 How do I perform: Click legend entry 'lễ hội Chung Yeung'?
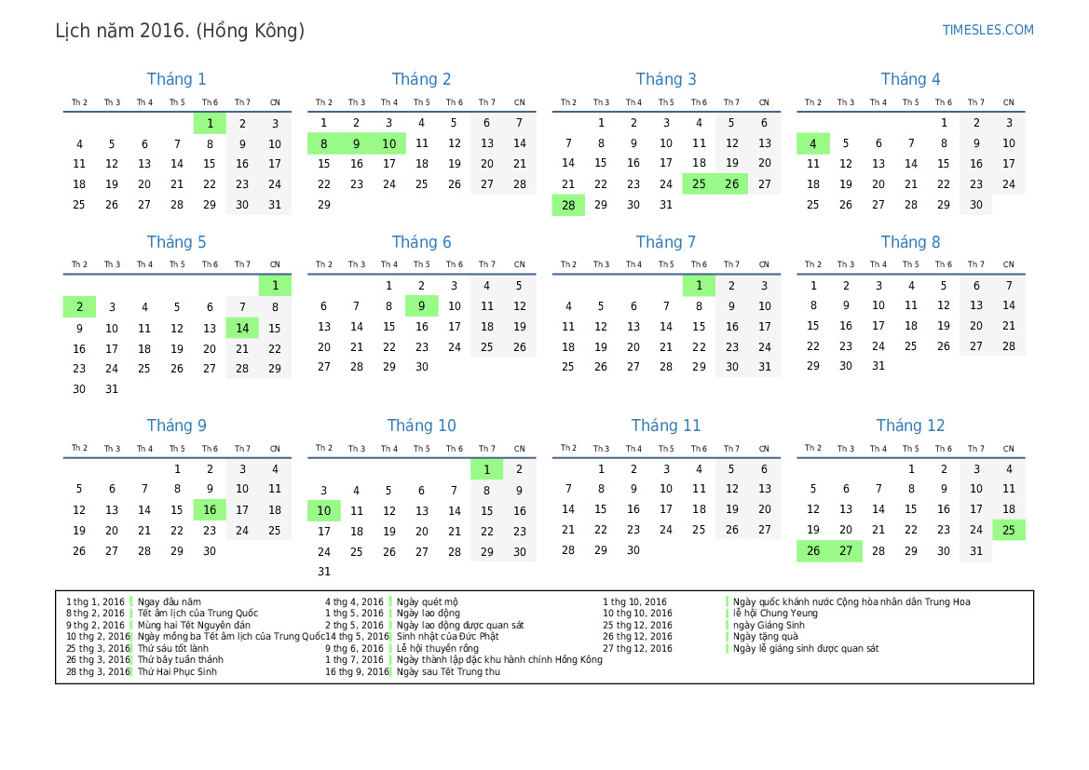point(775,613)
